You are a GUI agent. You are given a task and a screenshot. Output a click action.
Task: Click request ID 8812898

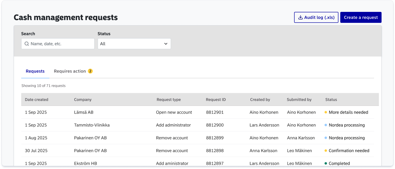click(215, 151)
